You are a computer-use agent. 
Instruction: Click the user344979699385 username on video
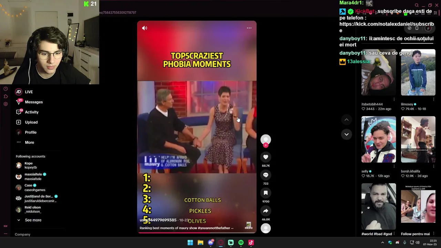coord(158,220)
